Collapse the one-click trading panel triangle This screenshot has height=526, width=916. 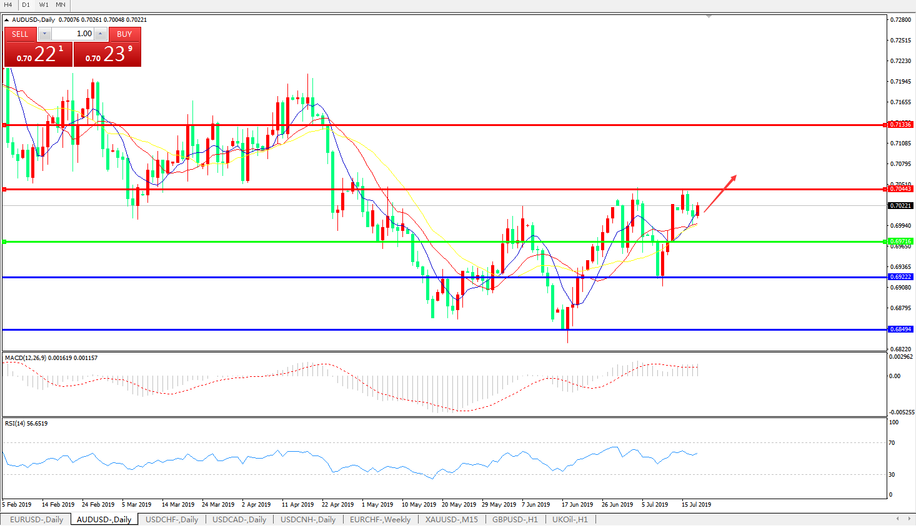(x=6, y=20)
